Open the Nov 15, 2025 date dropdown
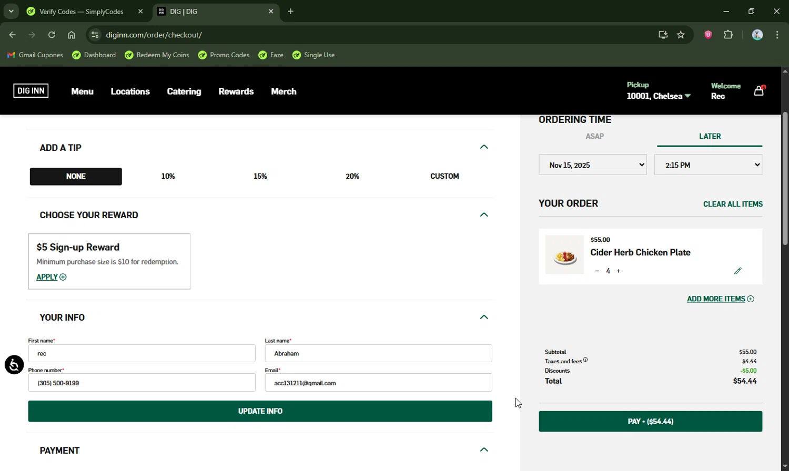Viewport: 789px width, 471px height. [x=592, y=165]
